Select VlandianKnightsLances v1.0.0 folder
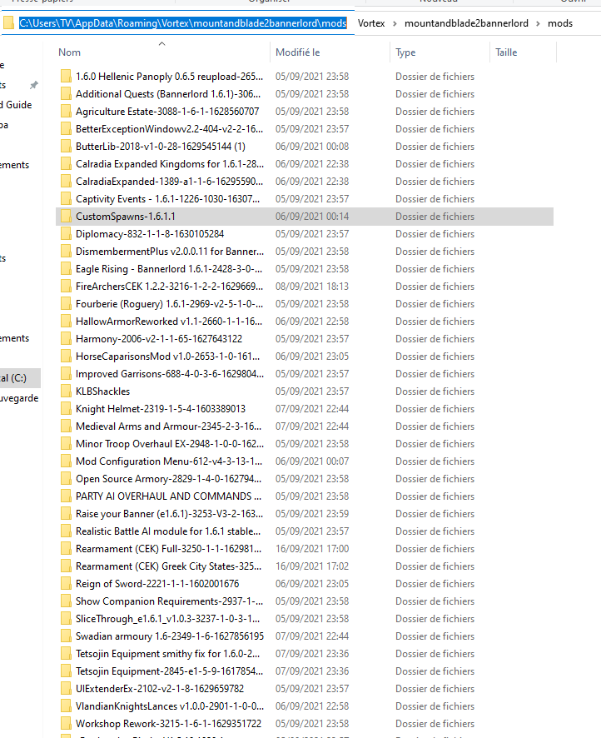 pyautogui.click(x=170, y=706)
